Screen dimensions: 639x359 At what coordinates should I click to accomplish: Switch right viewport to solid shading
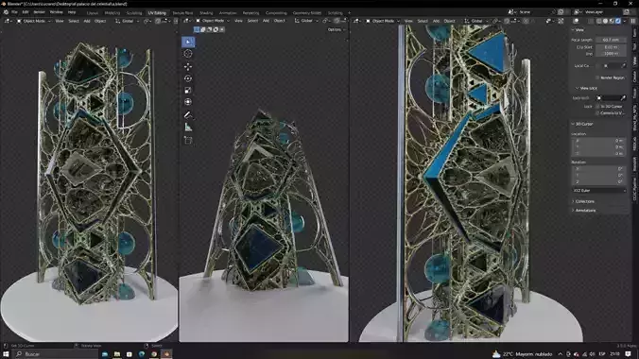pyautogui.click(x=605, y=21)
